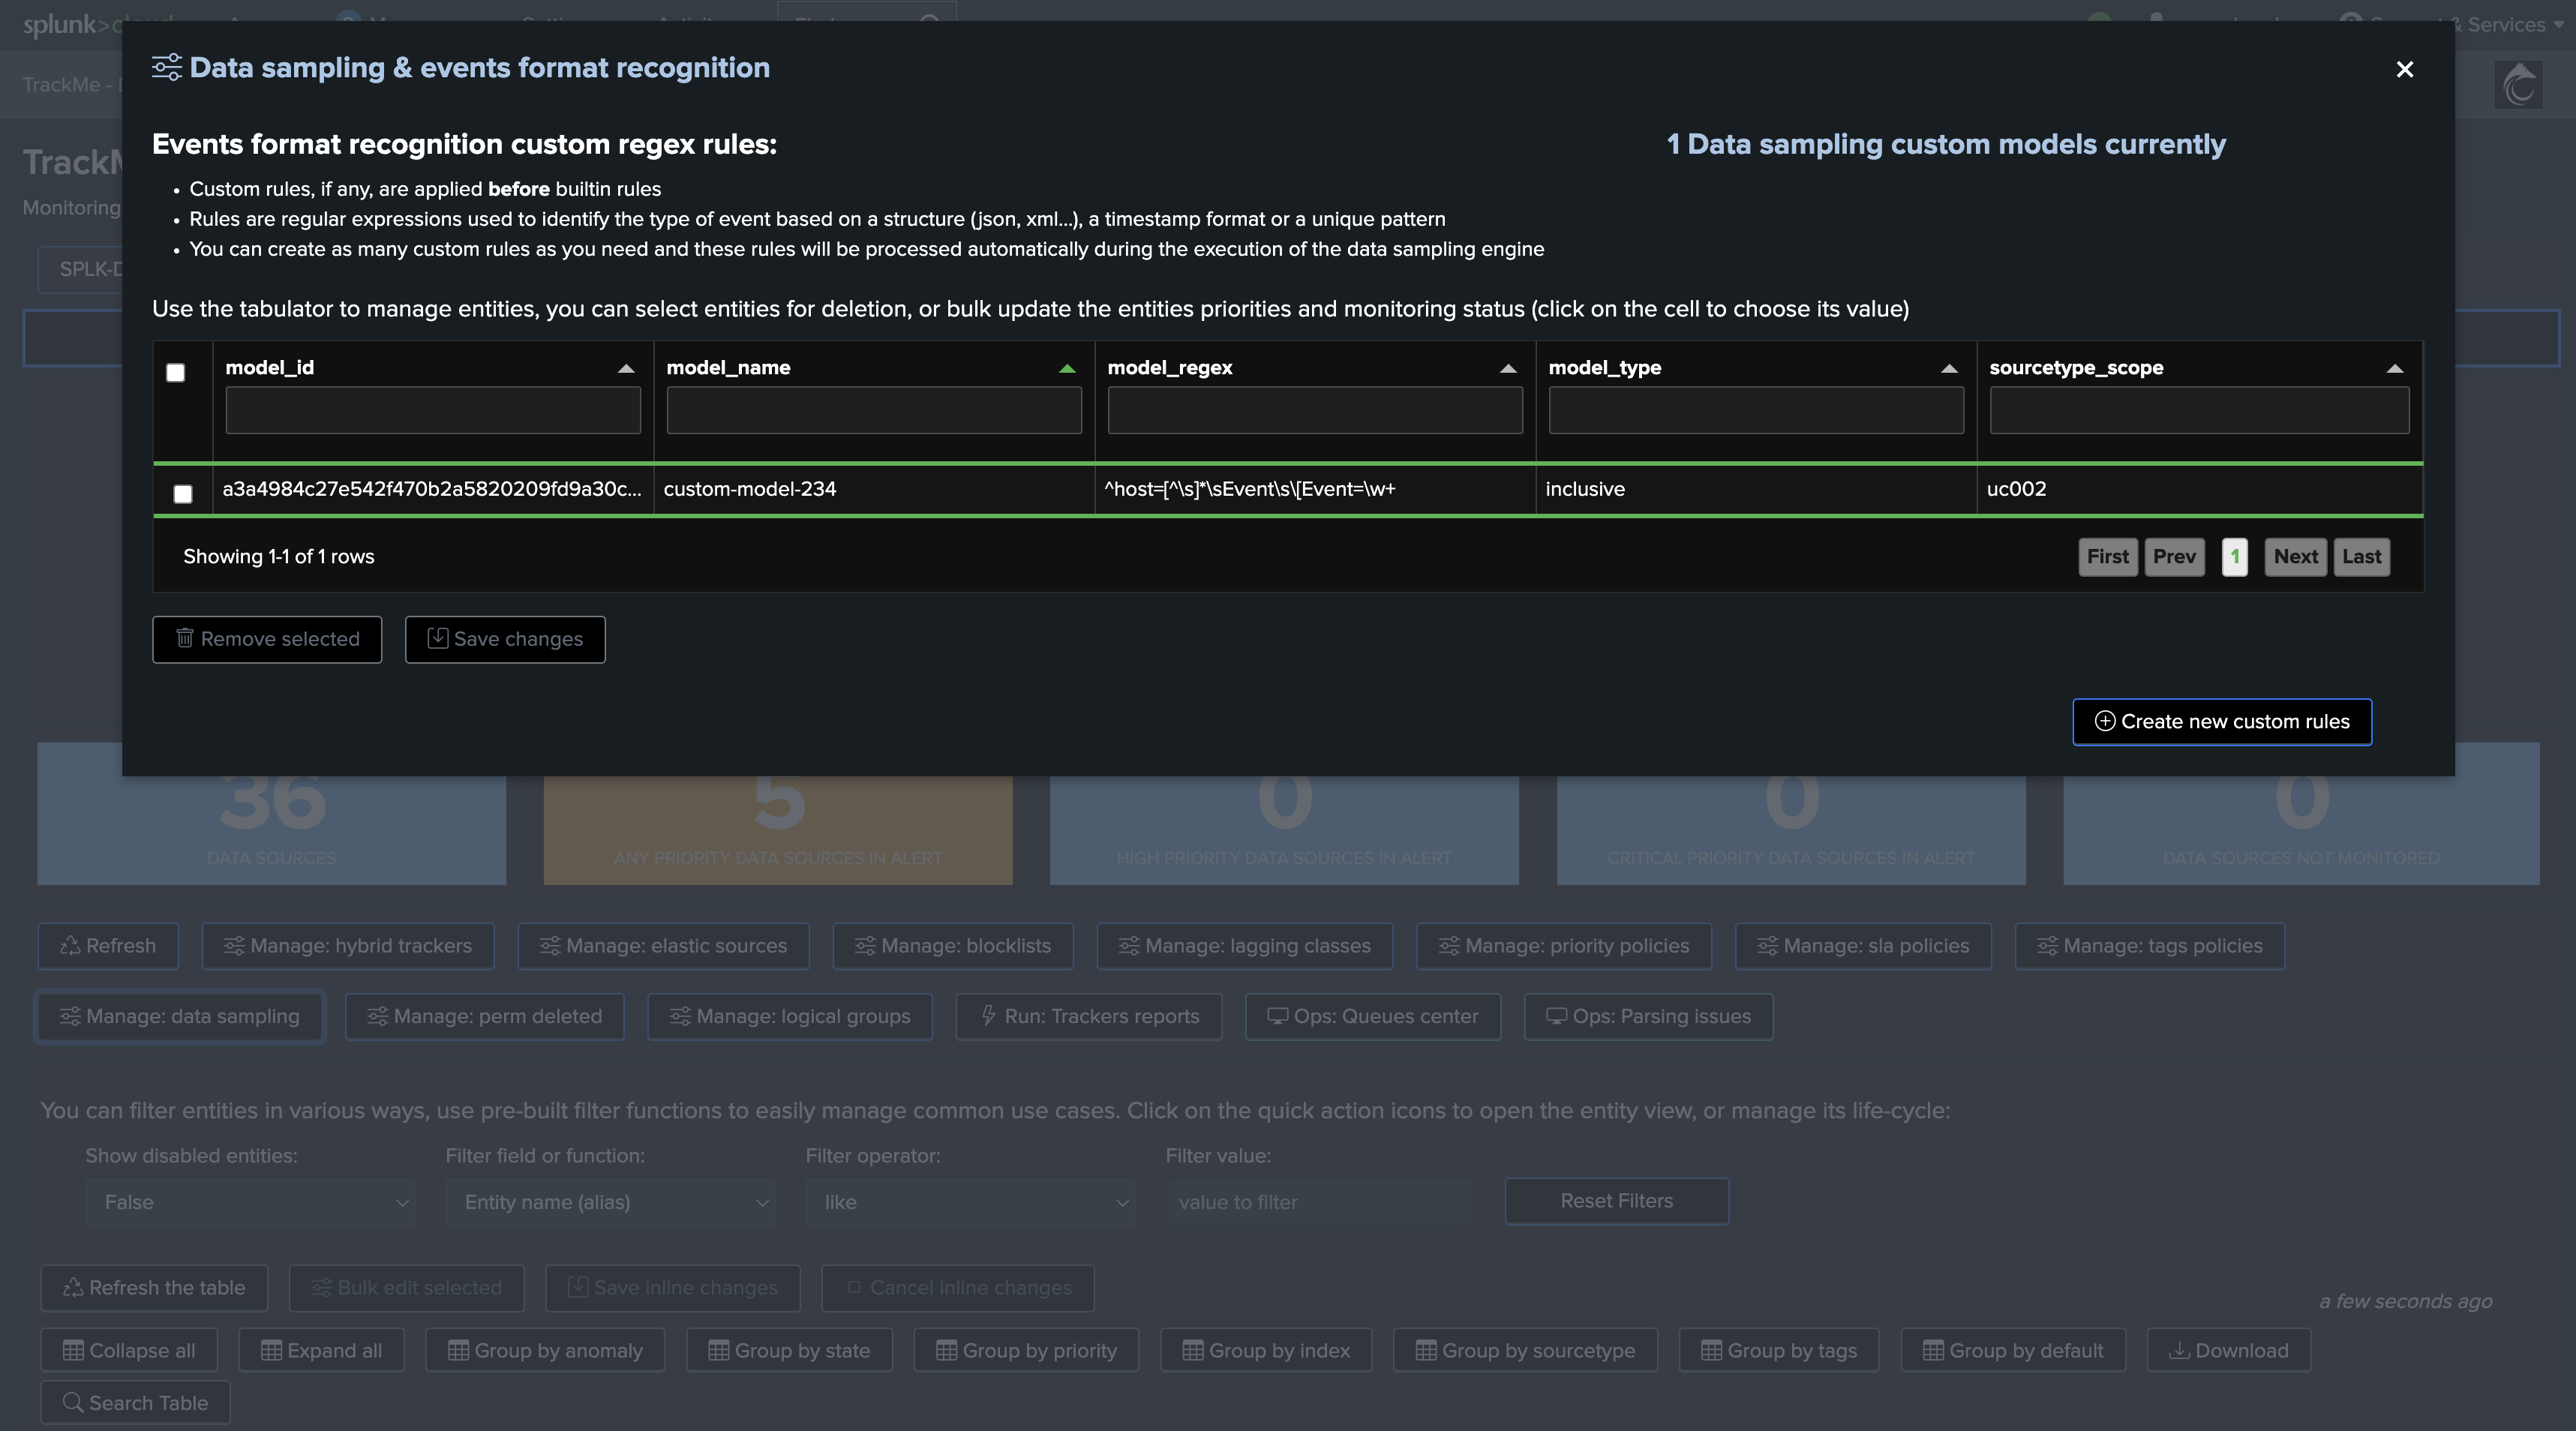Click the model_name filter input field
The height and width of the screenshot is (1431, 2576).
(x=873, y=411)
